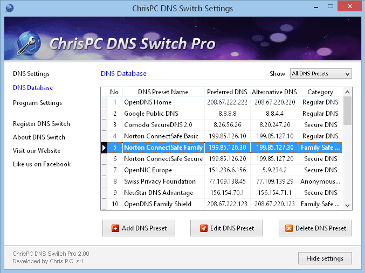
Task: Close the DNS Switch Settings window
Action: 350,6
